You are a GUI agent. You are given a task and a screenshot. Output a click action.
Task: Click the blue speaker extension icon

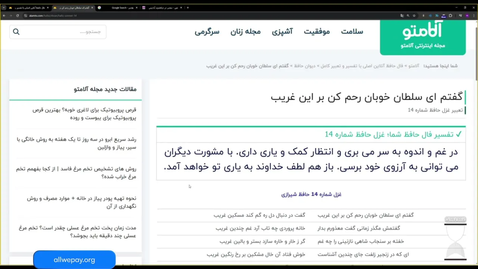click(430, 16)
